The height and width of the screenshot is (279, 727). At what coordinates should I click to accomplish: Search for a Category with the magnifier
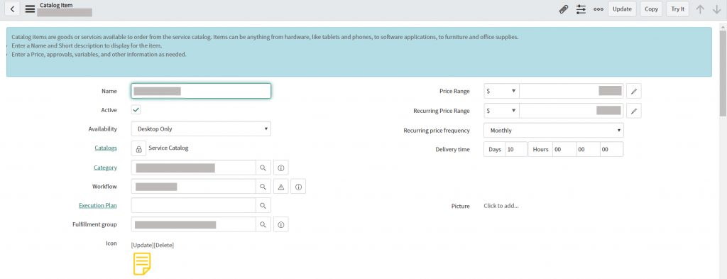pyautogui.click(x=263, y=168)
